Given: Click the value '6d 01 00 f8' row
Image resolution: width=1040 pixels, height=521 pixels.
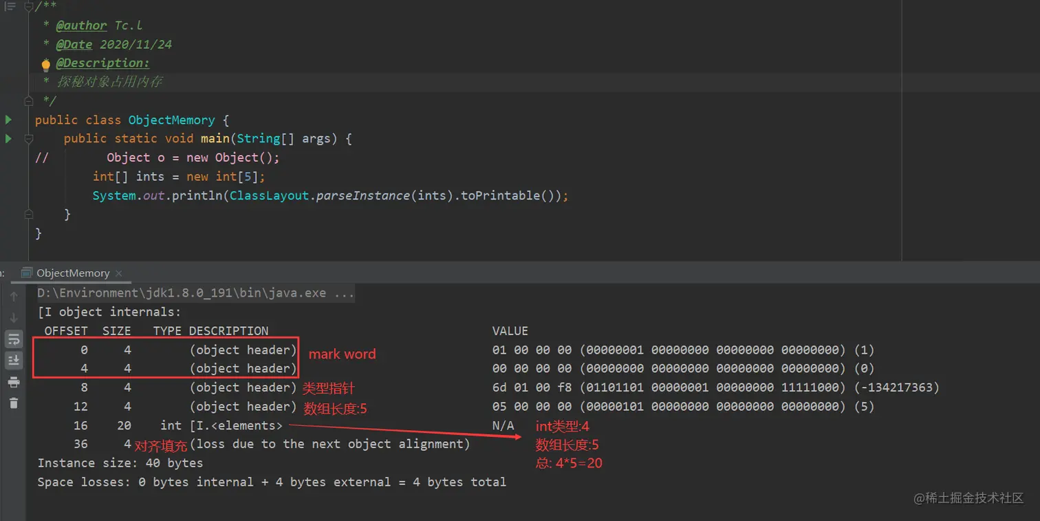Looking at the screenshot, I should (716, 387).
